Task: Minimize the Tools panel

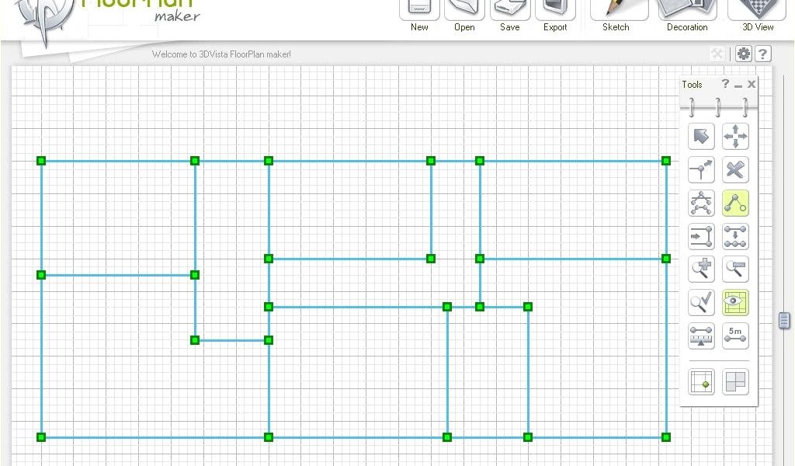Action: (738, 85)
